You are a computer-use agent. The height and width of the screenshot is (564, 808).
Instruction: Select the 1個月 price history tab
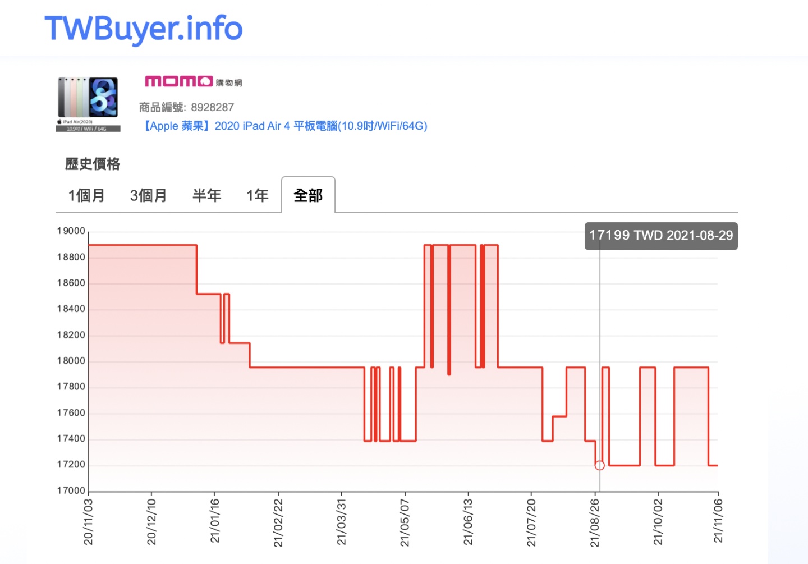pos(86,195)
